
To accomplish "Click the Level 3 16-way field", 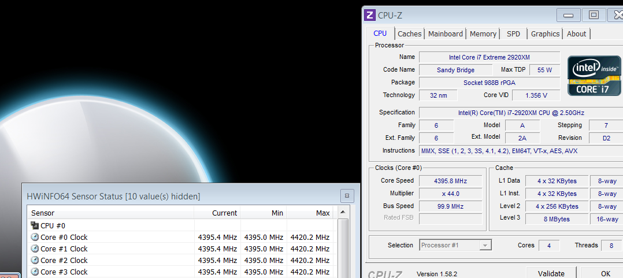I will (606, 219).
